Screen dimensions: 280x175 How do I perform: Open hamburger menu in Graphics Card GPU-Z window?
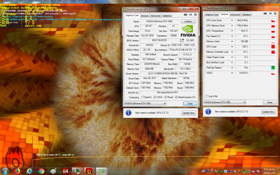[x=196, y=15]
